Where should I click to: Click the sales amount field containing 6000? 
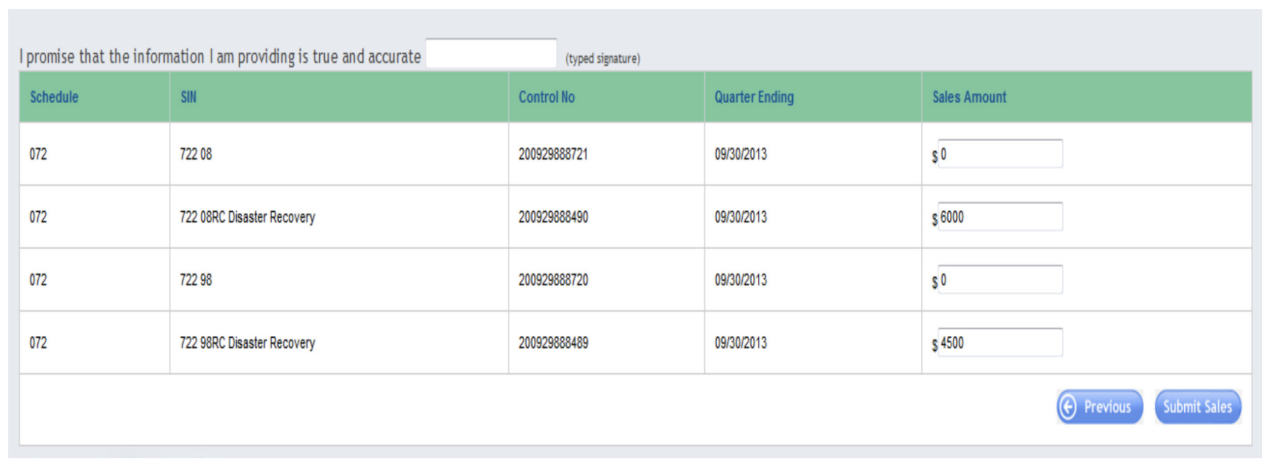click(999, 217)
